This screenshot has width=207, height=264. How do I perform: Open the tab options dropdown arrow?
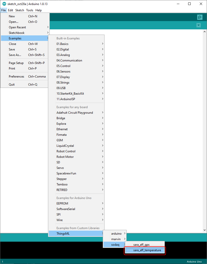tap(198, 25)
